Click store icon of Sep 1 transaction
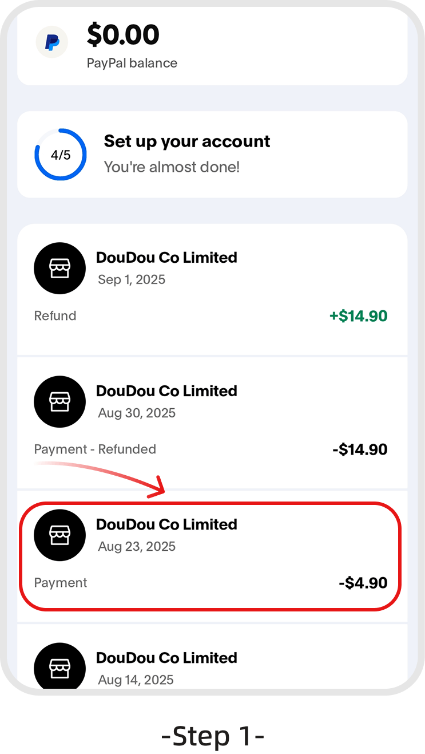This screenshot has height=754, width=425. pos(60,268)
